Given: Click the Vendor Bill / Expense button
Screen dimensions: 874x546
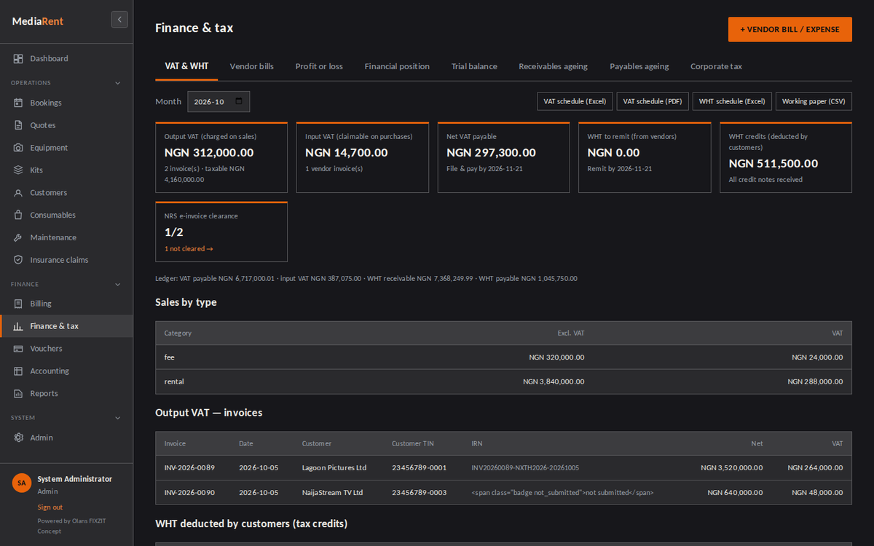Looking at the screenshot, I should point(790,29).
